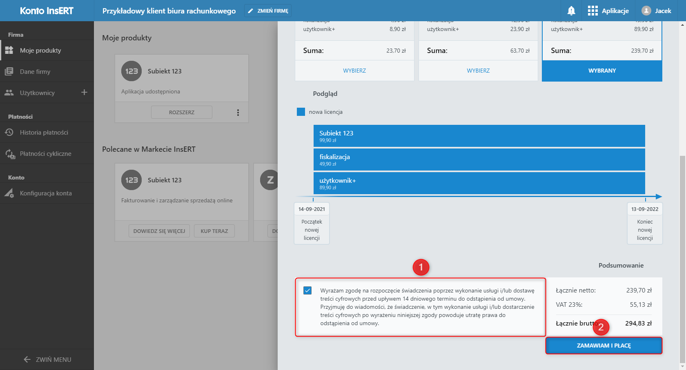
Task: Open Płatności cykliczne menu item
Action: 47,153
